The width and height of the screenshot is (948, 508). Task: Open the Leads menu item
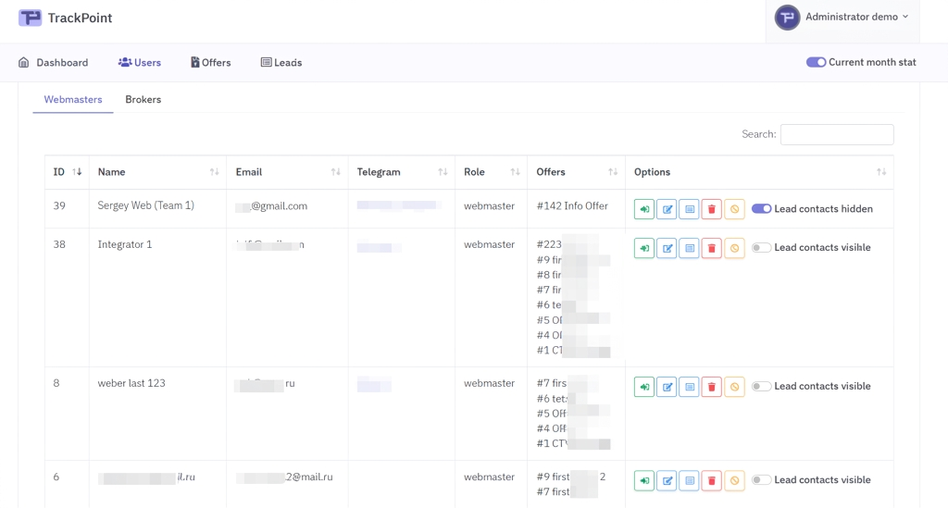[x=281, y=62]
